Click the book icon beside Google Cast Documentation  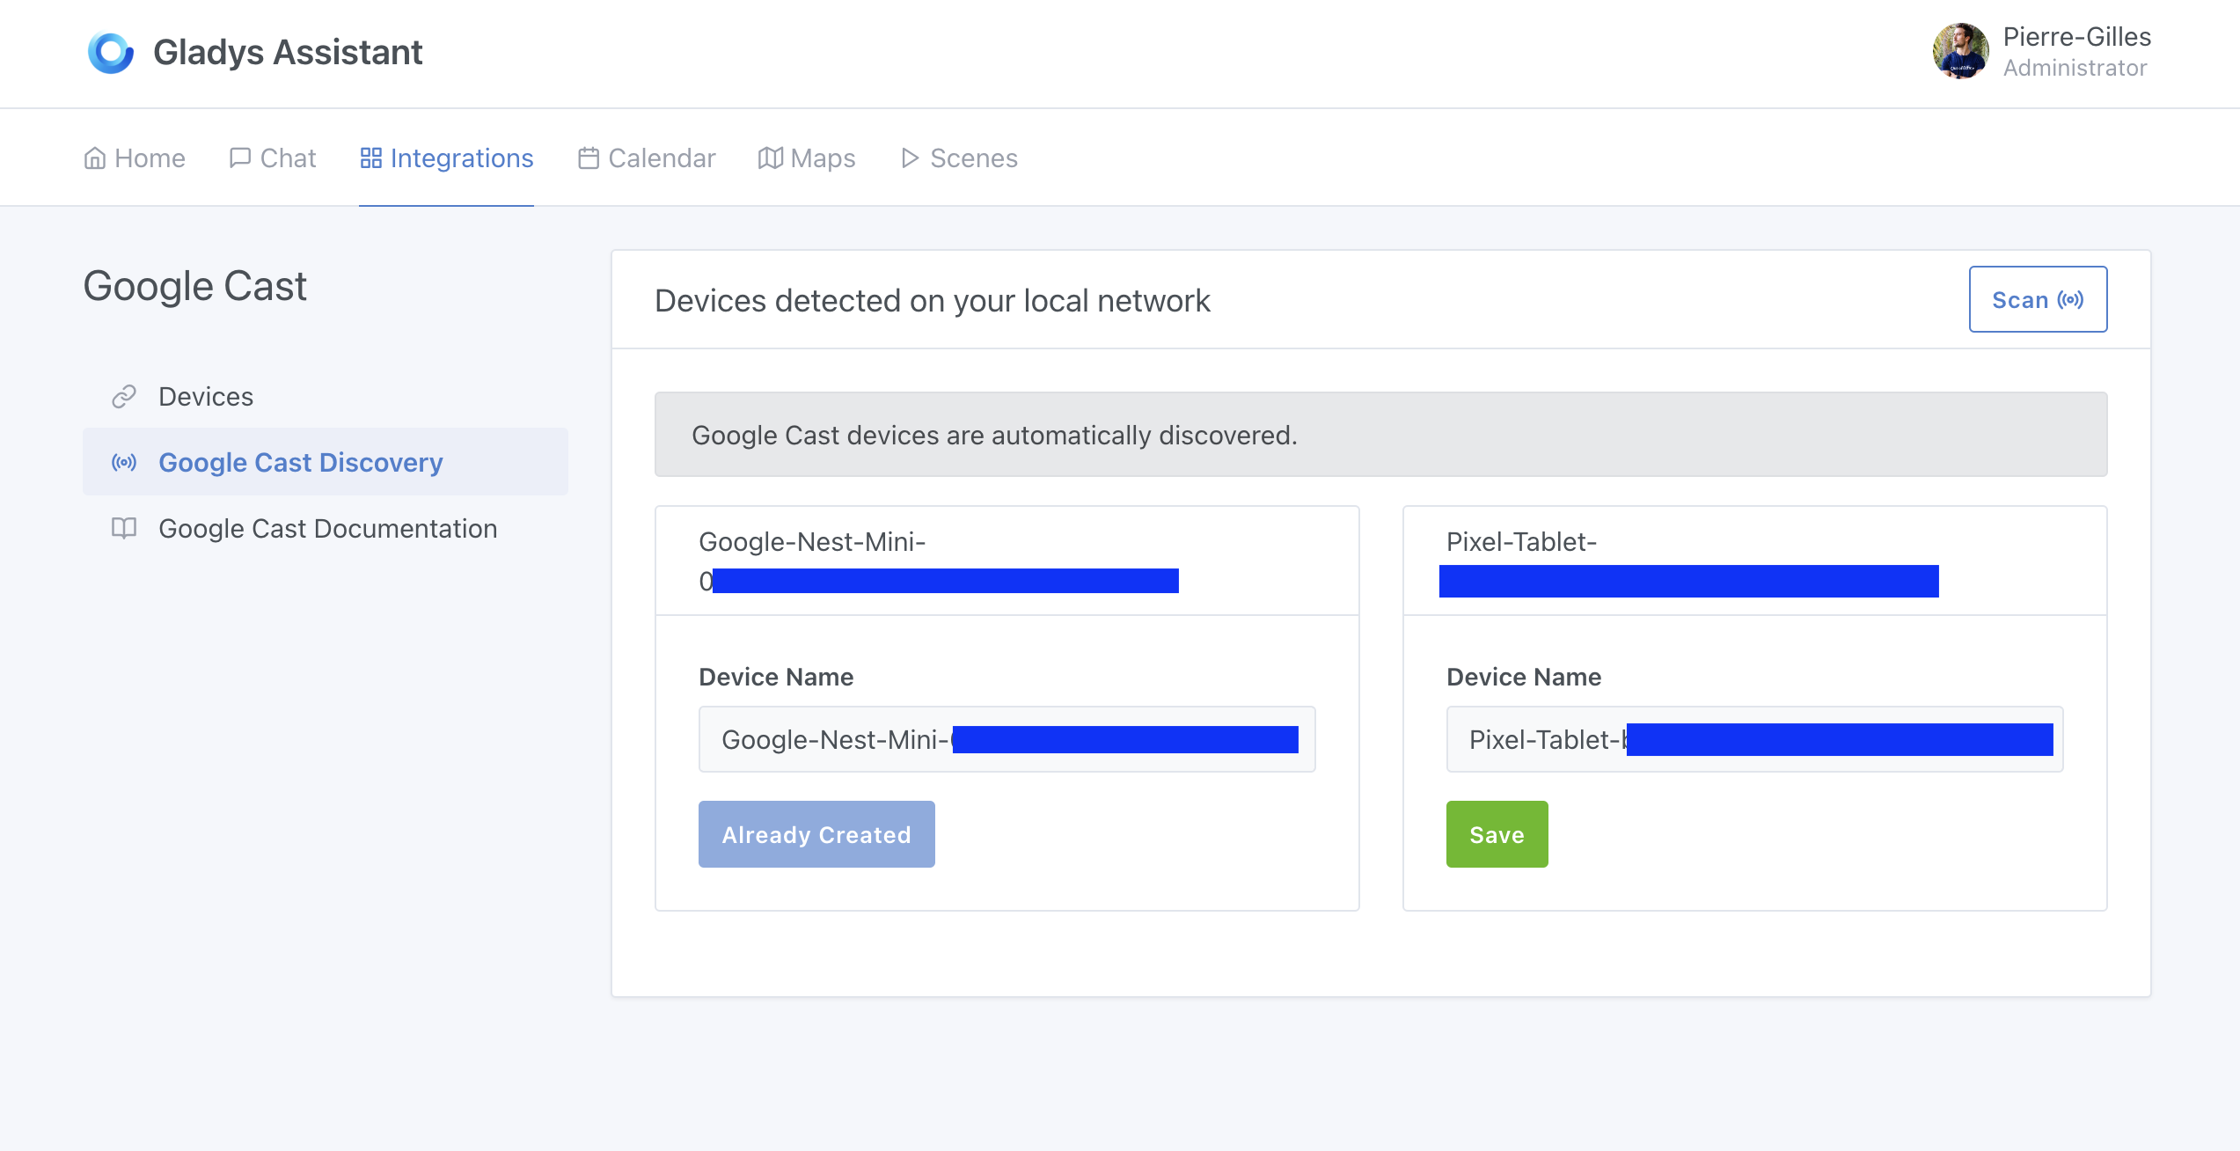click(124, 528)
